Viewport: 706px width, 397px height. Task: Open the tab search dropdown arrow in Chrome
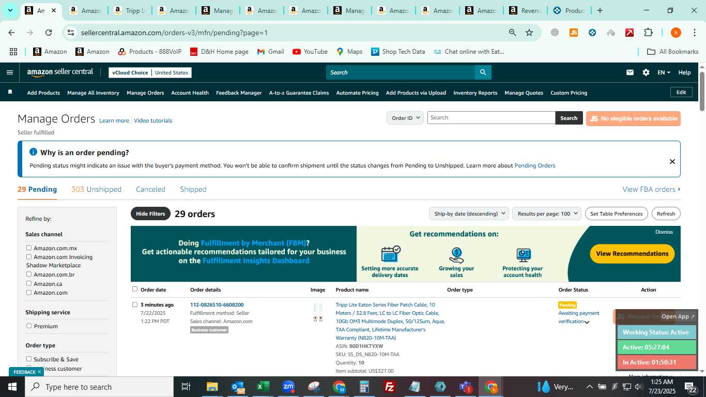[10, 10]
